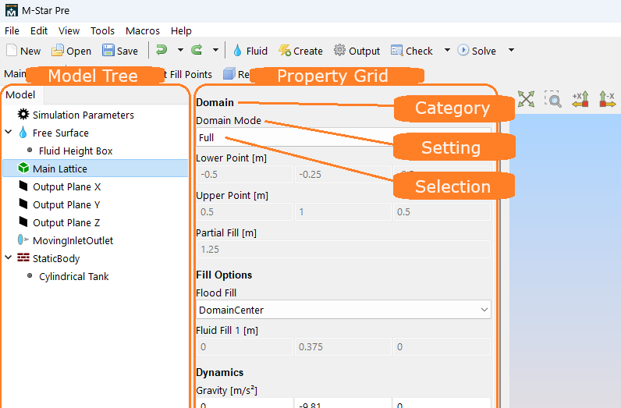The width and height of the screenshot is (621, 408).
Task: Click the Undo arrow icon
Action: click(161, 50)
